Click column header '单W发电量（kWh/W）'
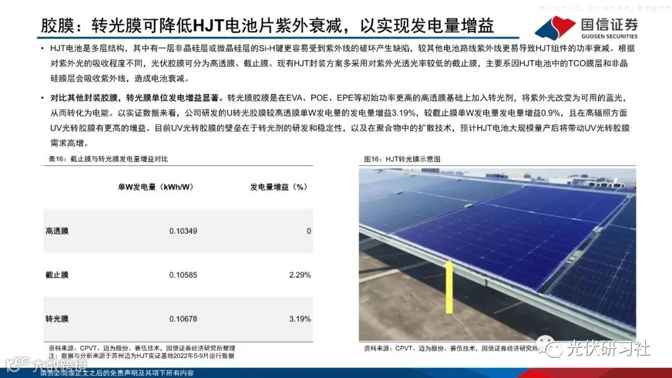672x378 pixels. [156, 187]
